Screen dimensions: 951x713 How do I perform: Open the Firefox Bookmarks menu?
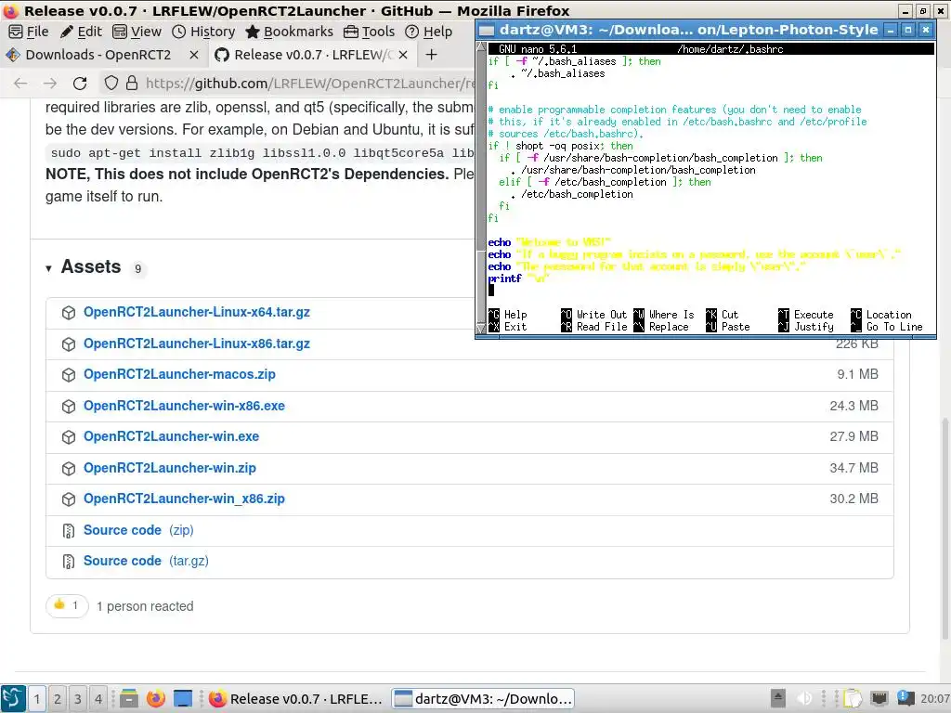tap(290, 32)
